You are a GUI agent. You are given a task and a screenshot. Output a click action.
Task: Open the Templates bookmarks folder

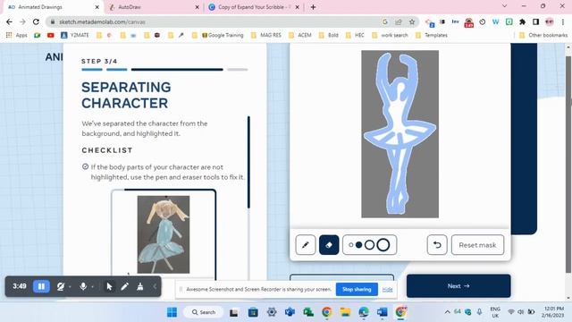(432, 35)
